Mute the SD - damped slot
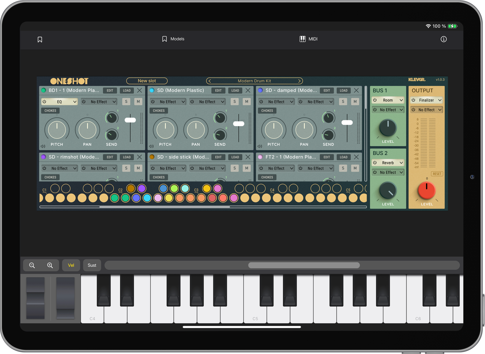 click(355, 102)
